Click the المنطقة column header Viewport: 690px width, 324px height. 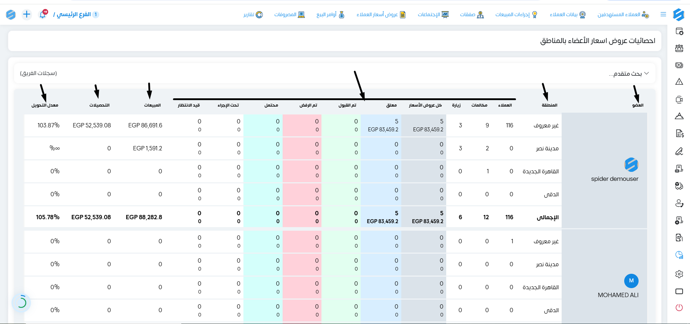point(549,105)
